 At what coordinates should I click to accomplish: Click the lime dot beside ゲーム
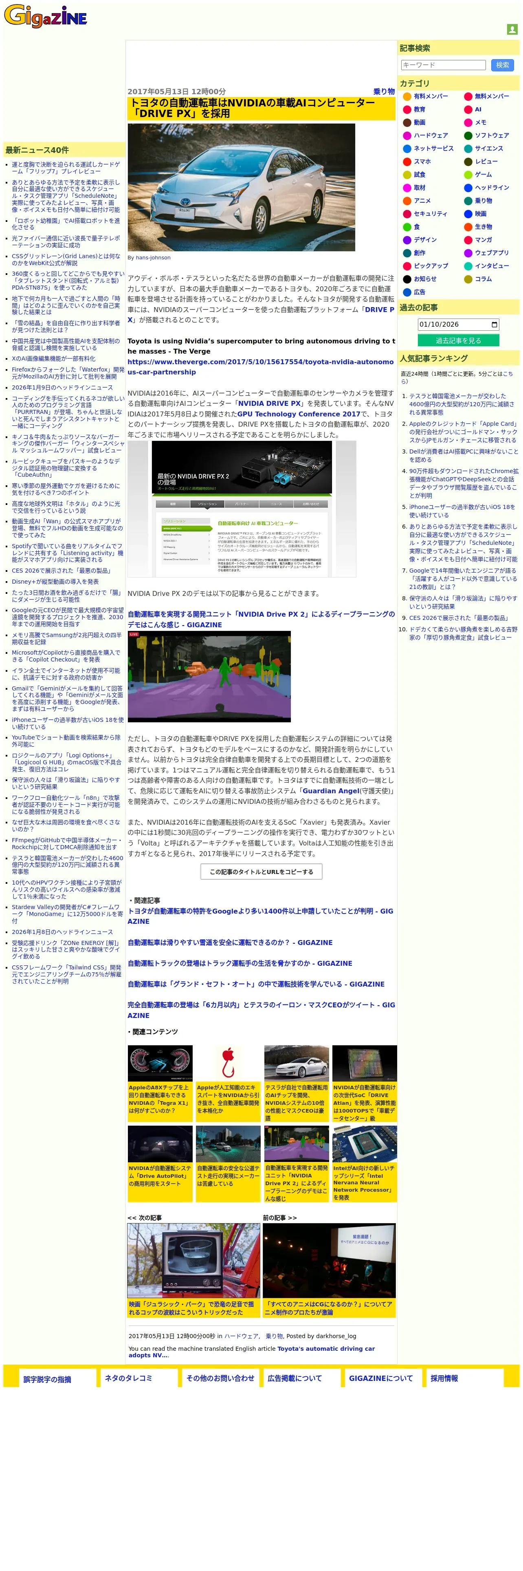click(x=468, y=175)
